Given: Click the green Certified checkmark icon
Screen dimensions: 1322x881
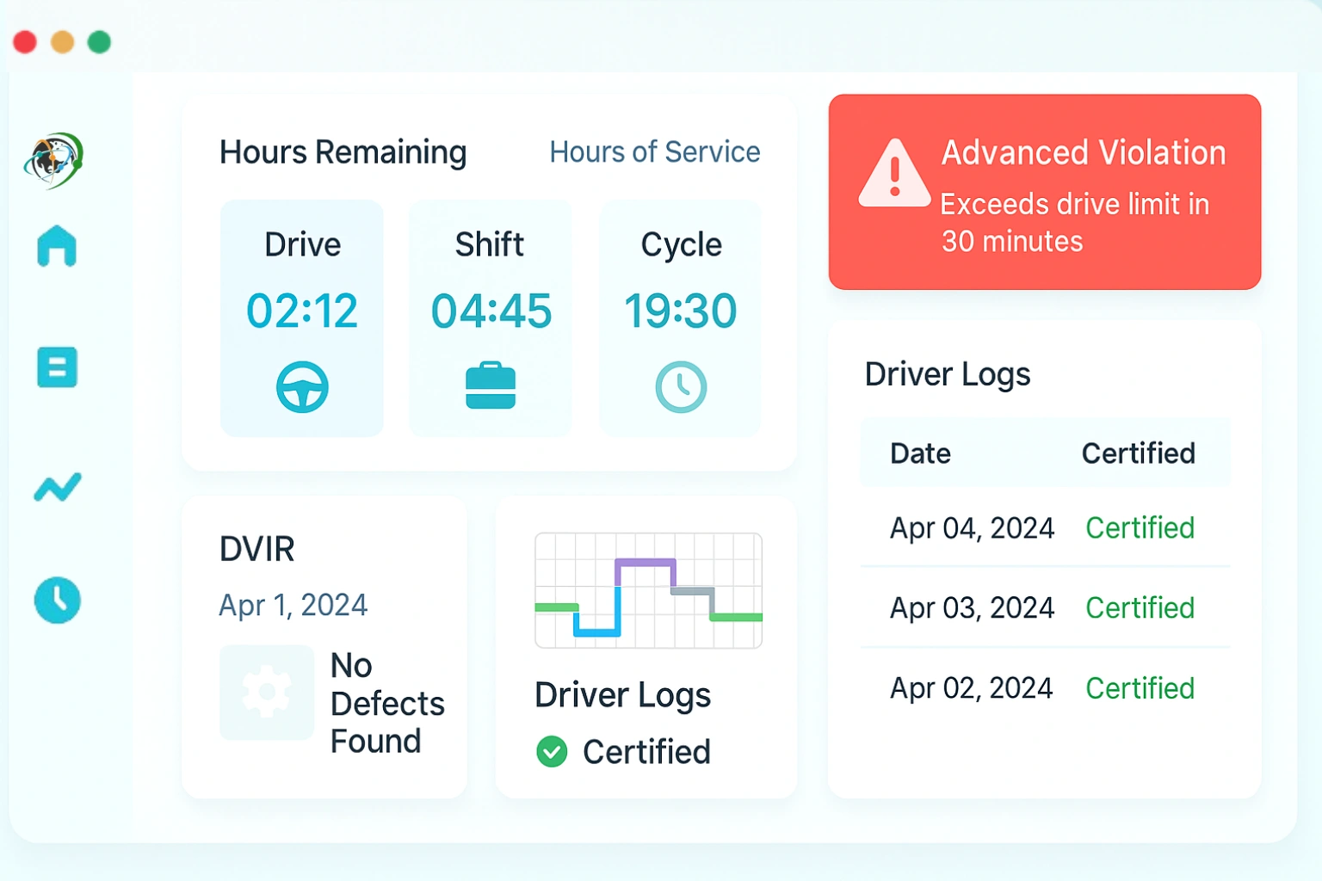Looking at the screenshot, I should 553,752.
